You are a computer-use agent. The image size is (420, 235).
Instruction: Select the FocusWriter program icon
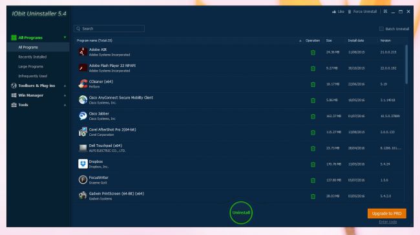(x=83, y=180)
